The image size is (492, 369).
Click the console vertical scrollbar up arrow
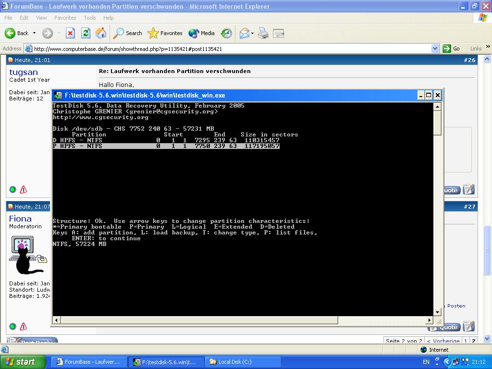(x=437, y=107)
